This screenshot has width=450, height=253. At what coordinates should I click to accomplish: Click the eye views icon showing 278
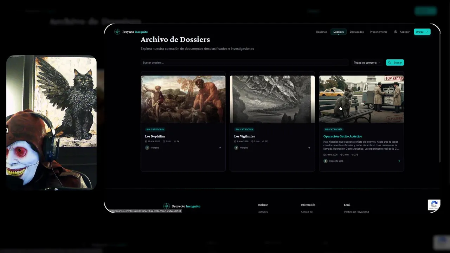(x=353, y=155)
